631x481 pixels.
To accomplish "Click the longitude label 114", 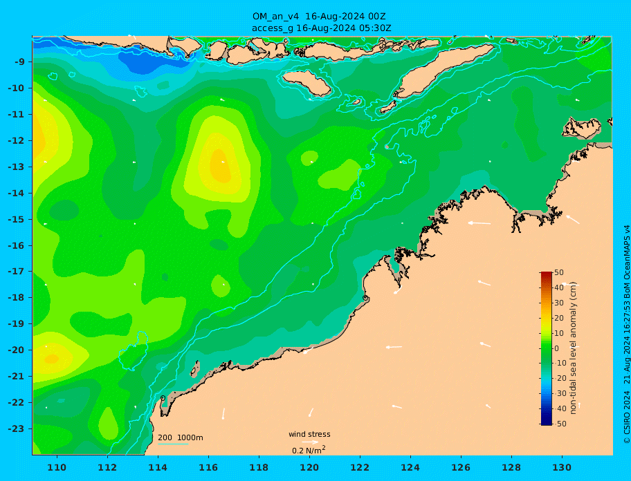I will pyautogui.click(x=158, y=467).
